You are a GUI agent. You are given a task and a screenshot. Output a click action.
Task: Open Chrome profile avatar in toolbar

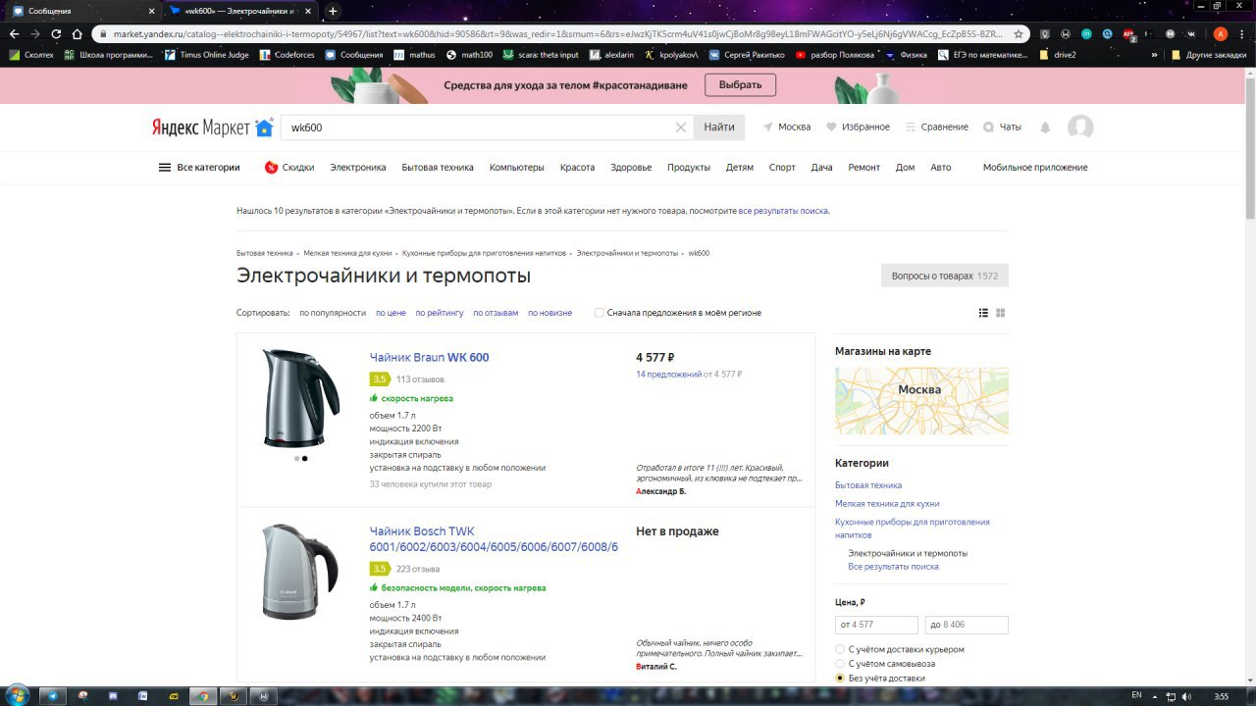[1221, 33]
